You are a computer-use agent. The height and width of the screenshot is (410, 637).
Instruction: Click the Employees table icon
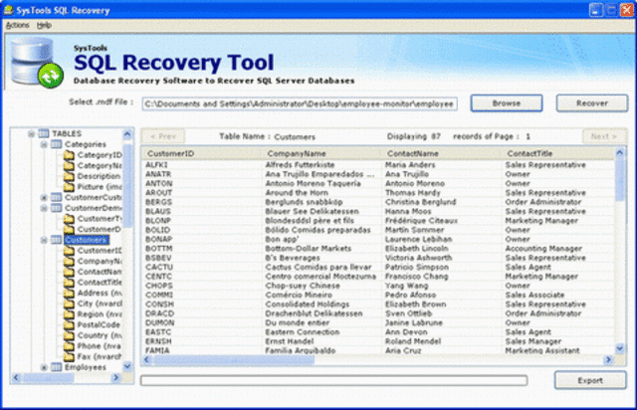[57, 367]
